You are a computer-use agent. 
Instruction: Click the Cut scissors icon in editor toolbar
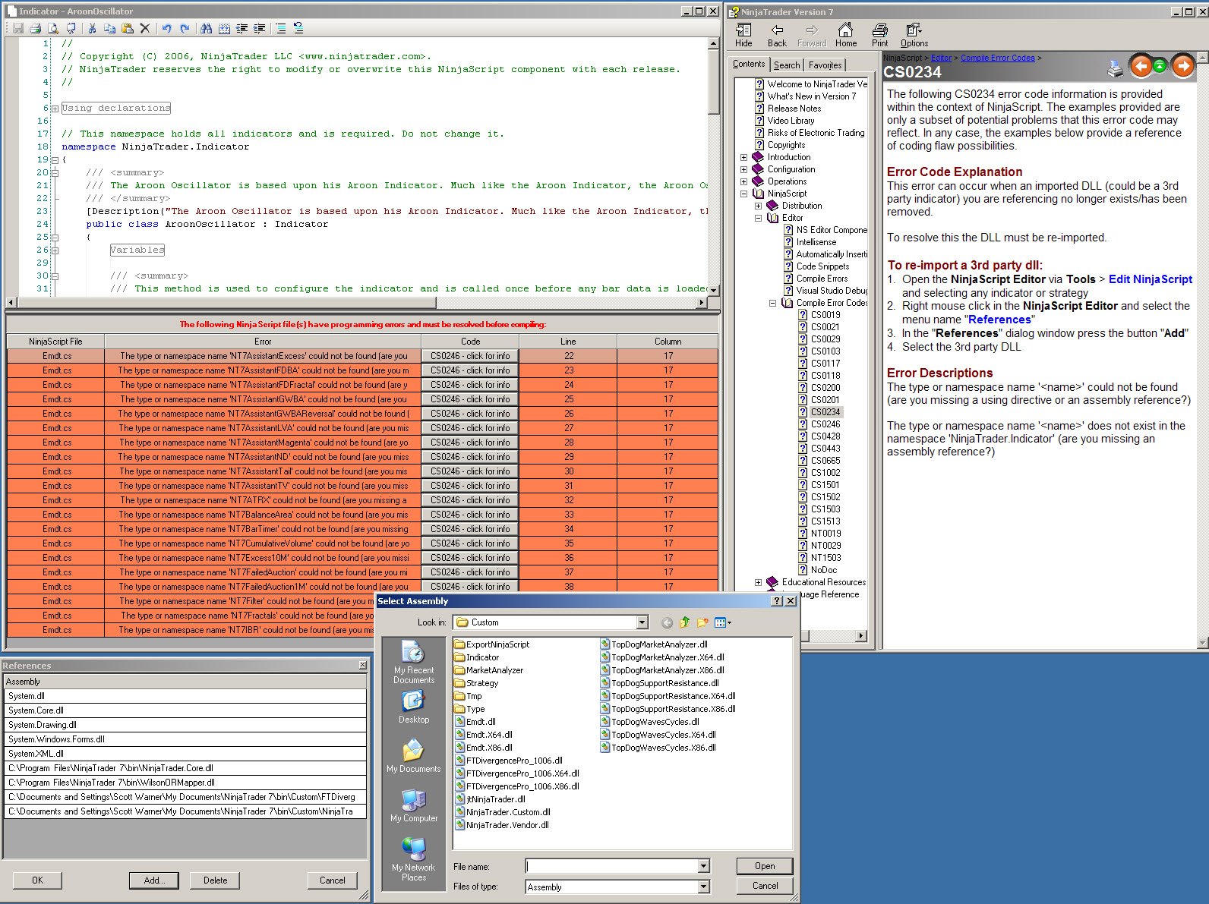[x=92, y=28]
